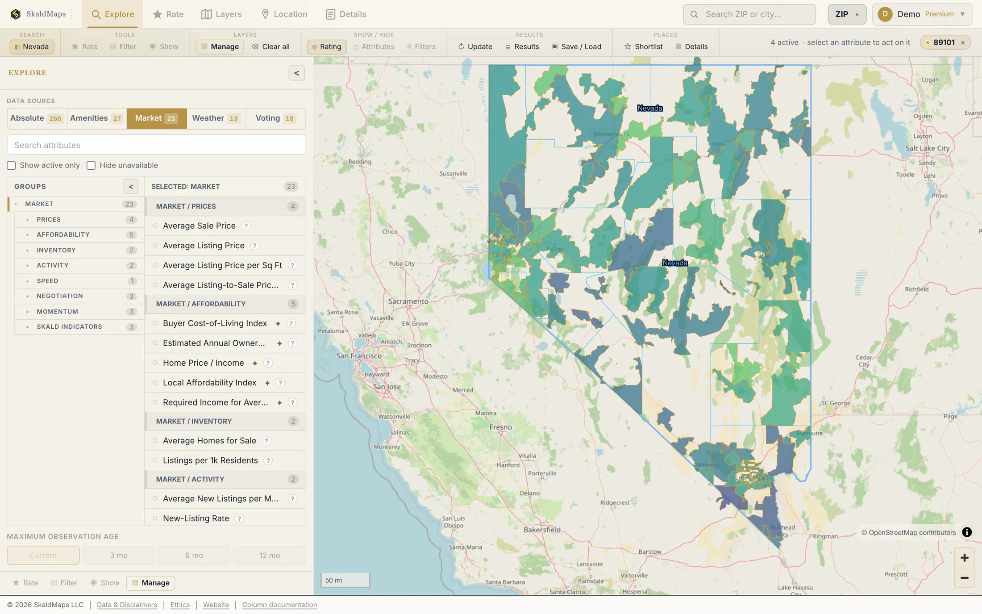
Task: Open help for Home Price / Income
Action: 268,363
